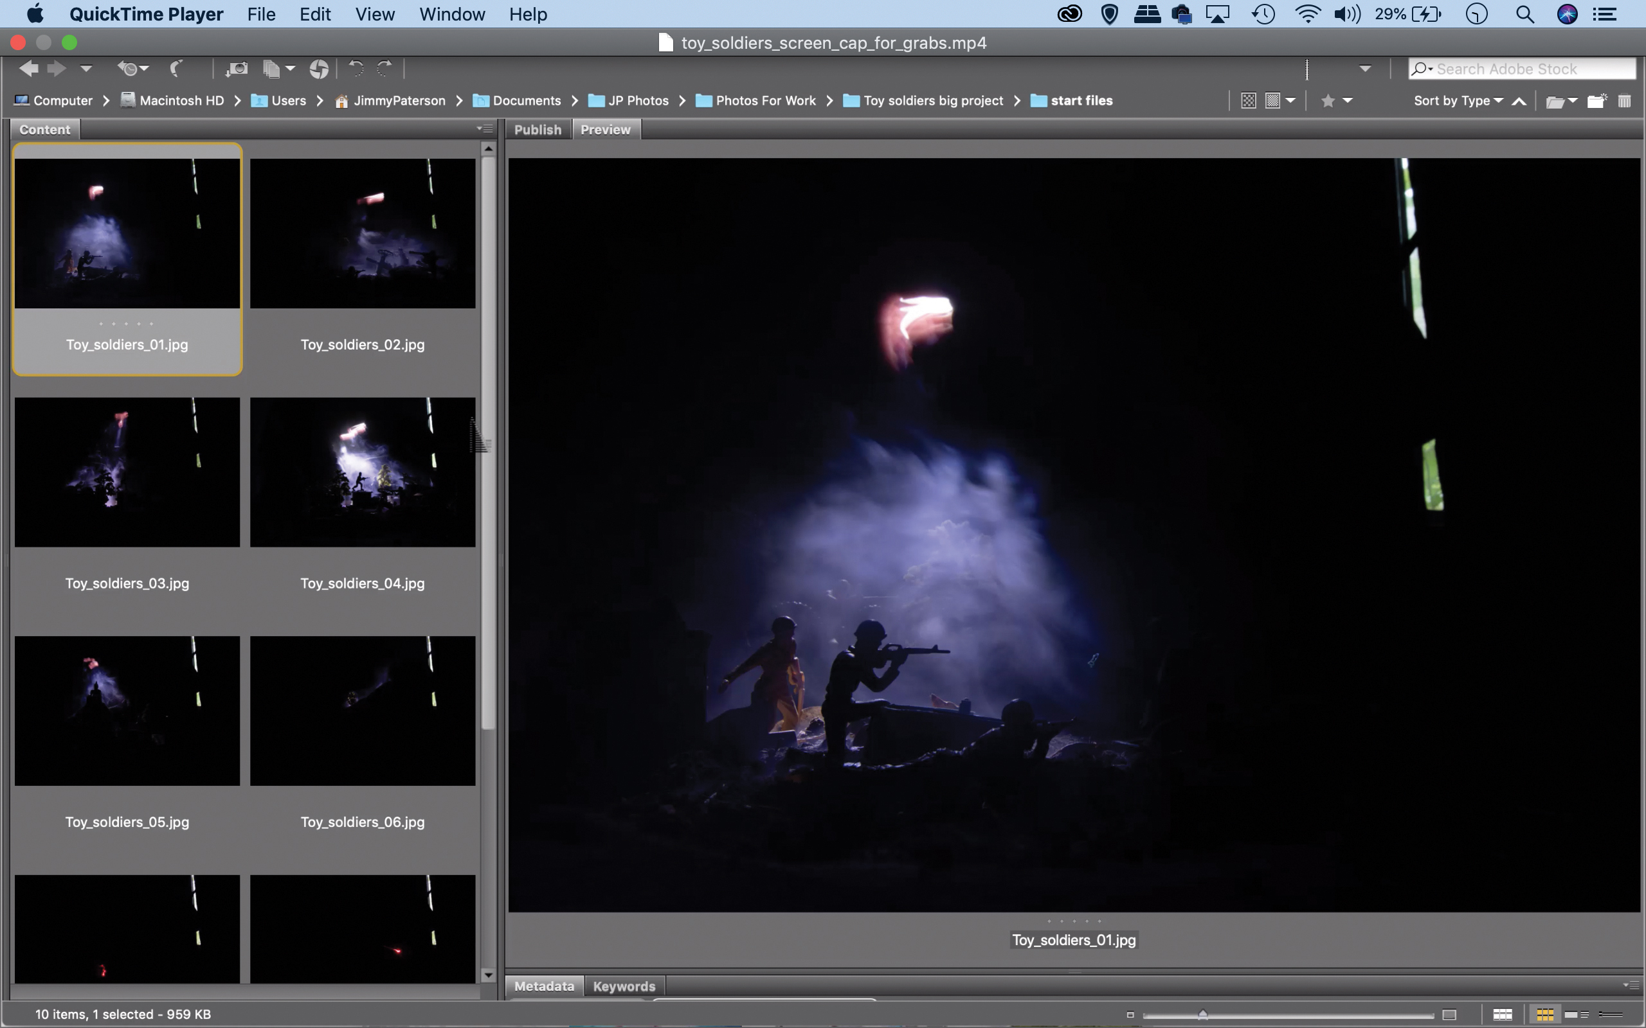Open thumbnail quality options icon
Screen dimensions: 1646x1028
[1272, 101]
